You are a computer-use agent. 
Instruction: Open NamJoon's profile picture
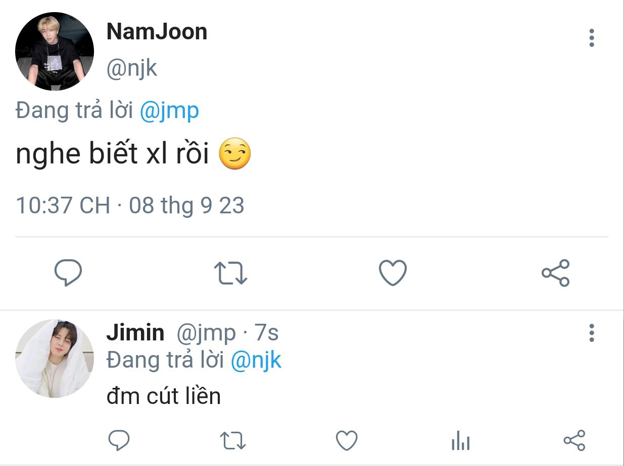(55, 51)
